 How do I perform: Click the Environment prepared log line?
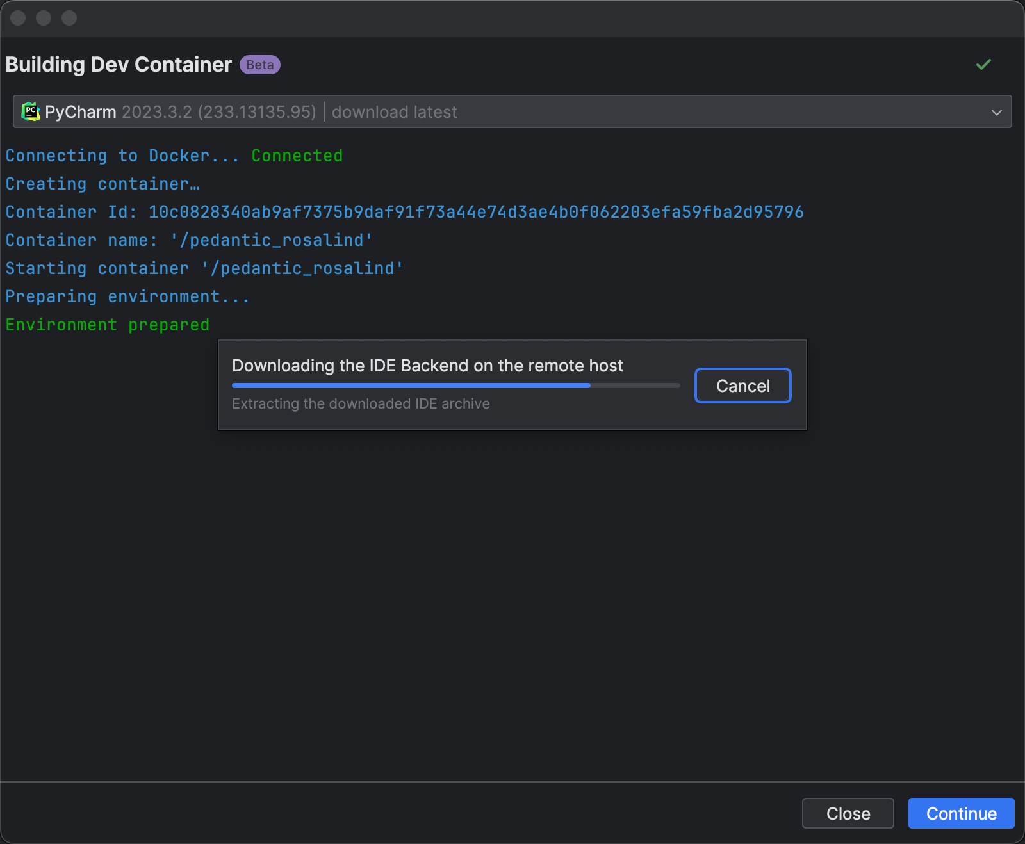[107, 325]
